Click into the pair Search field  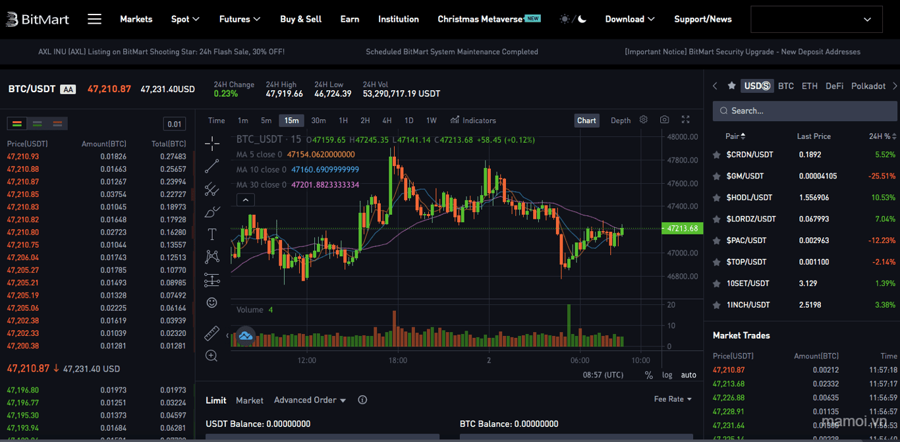pyautogui.click(x=804, y=111)
